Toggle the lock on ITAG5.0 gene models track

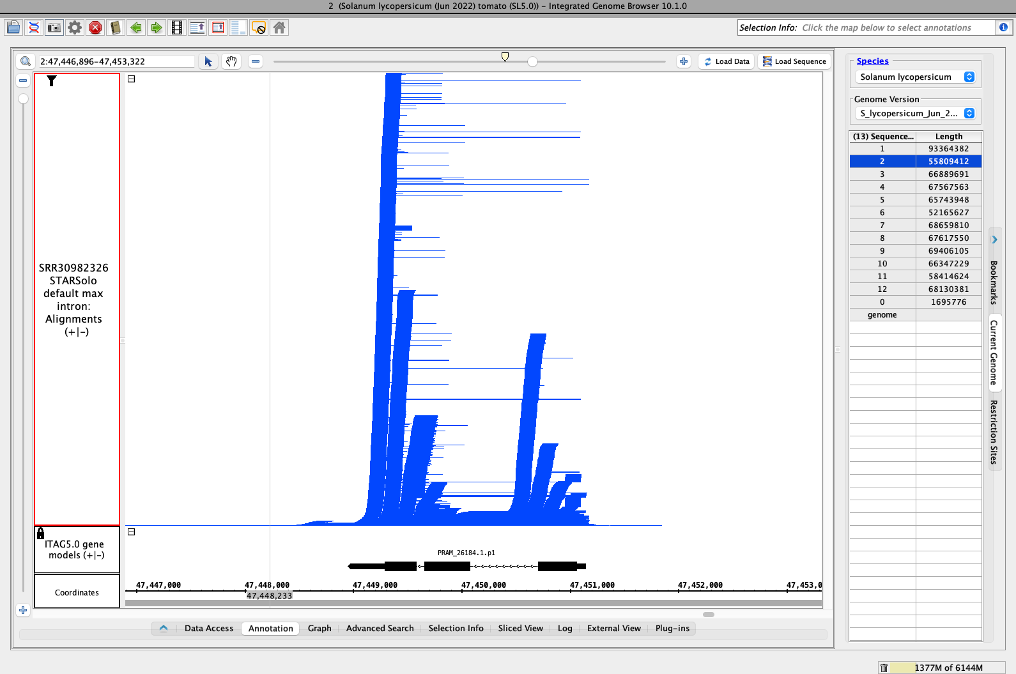(41, 533)
